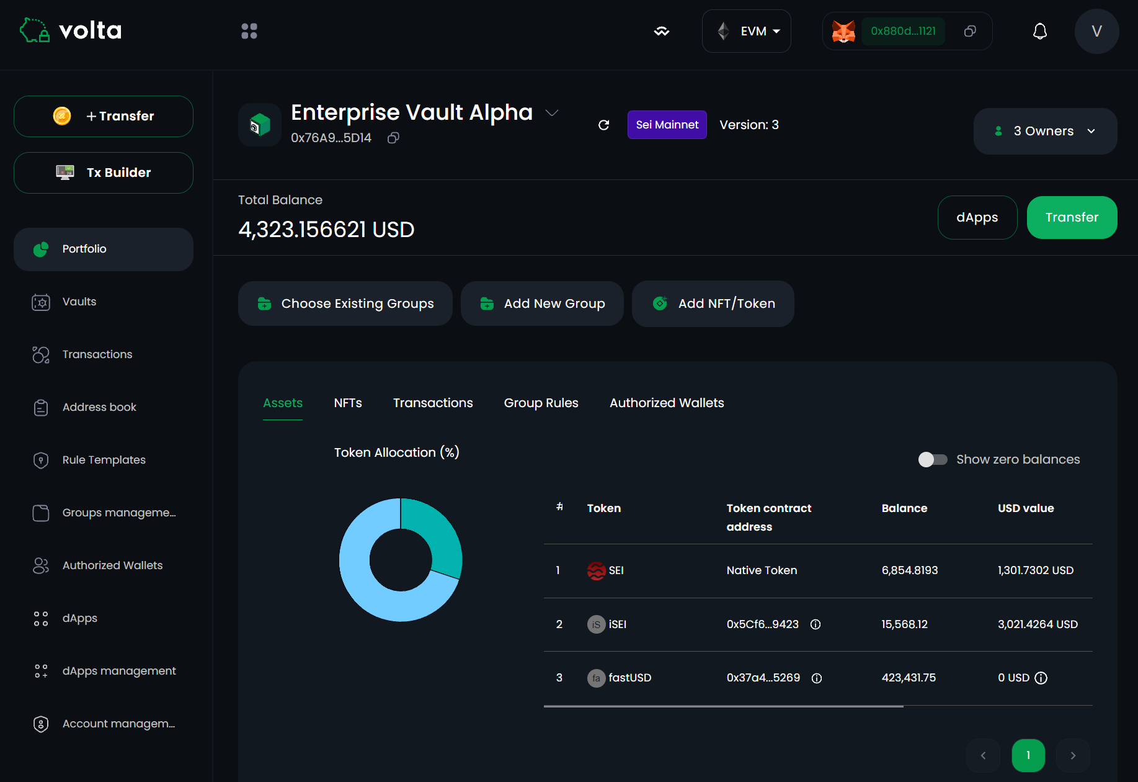1138x782 pixels.
Task: Click the USD value column header
Action: tap(1026, 508)
